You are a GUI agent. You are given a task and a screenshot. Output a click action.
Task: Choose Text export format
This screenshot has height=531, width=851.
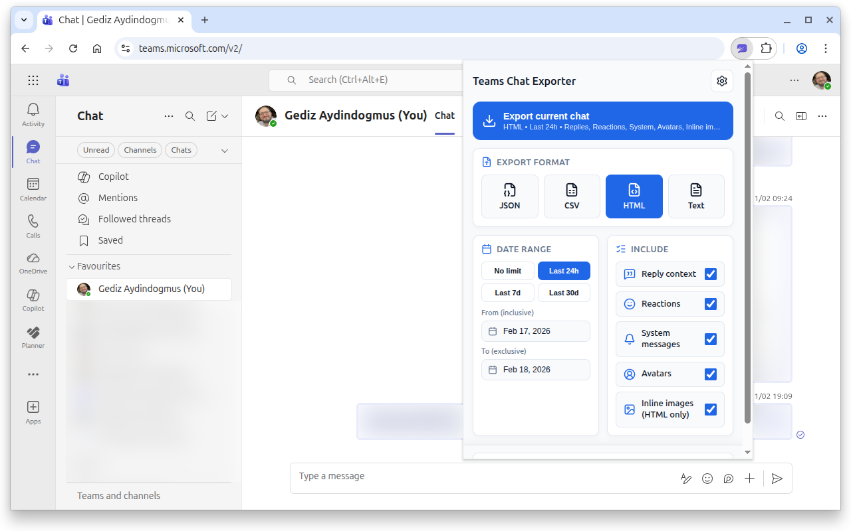696,196
